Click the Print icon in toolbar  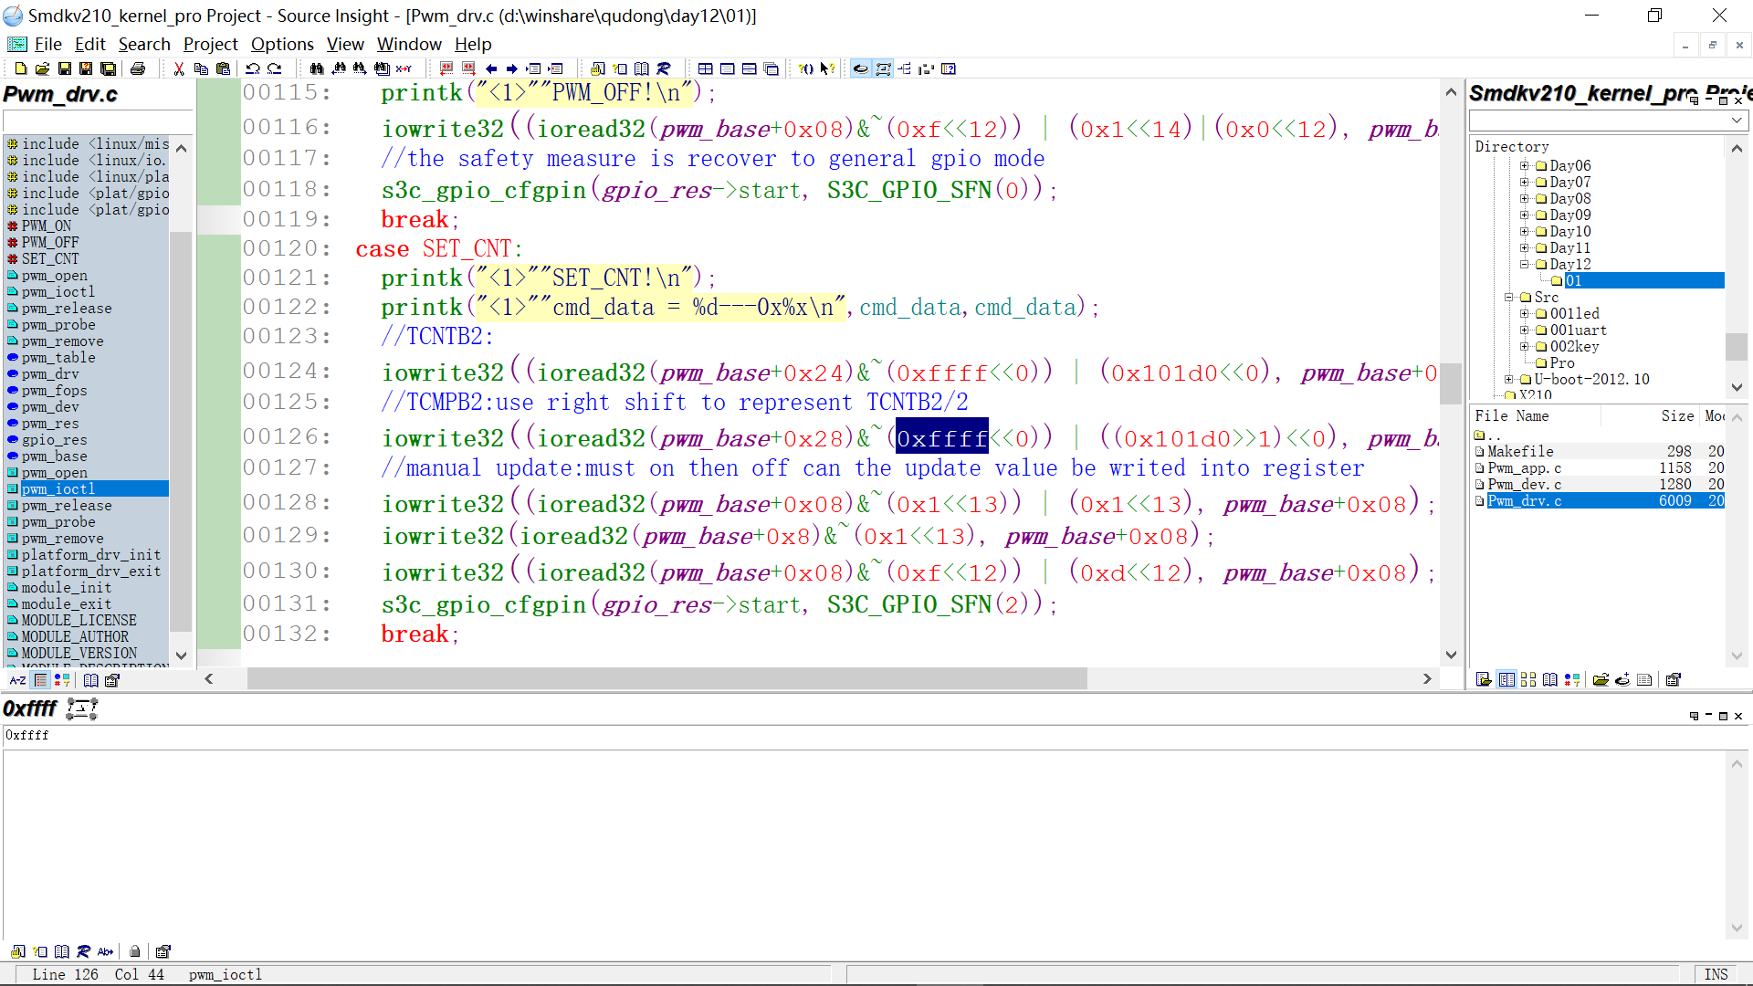coord(138,68)
